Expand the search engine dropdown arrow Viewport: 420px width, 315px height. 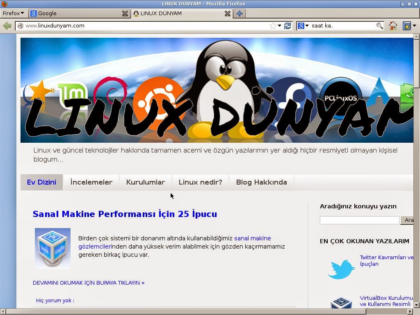tap(306, 25)
